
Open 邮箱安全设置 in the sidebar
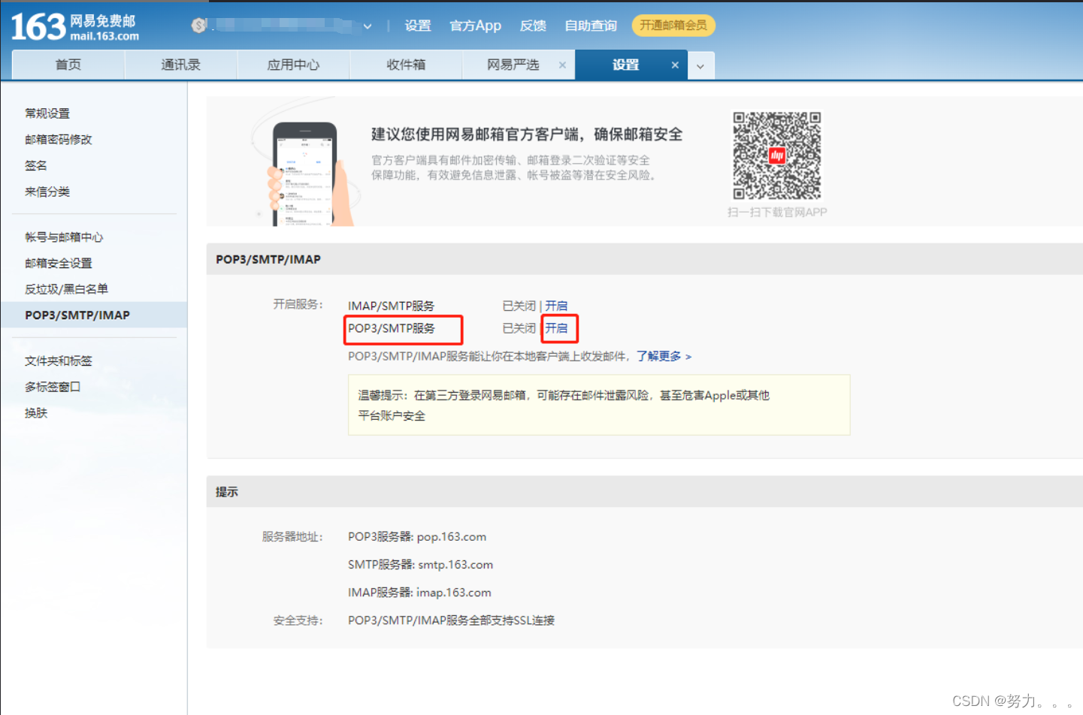tap(59, 264)
